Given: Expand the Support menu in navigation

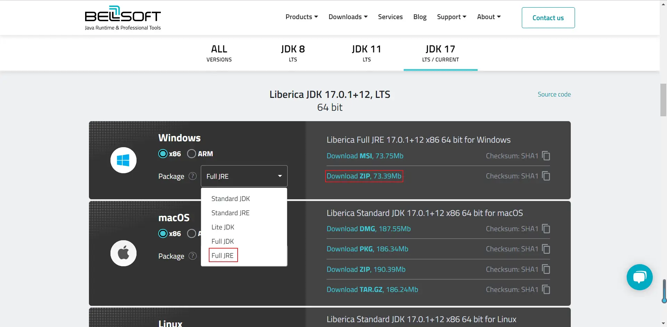Looking at the screenshot, I should pyautogui.click(x=451, y=17).
